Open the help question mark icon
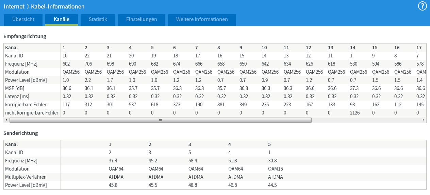This screenshot has height=195, width=430. 422,6
